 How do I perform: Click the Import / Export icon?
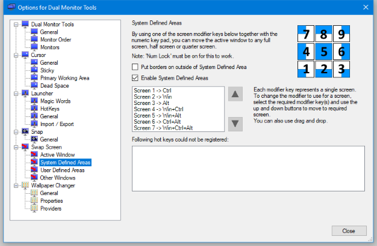coord(34,124)
